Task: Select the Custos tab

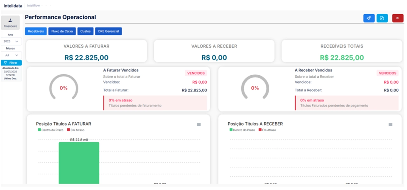Action: pos(85,31)
